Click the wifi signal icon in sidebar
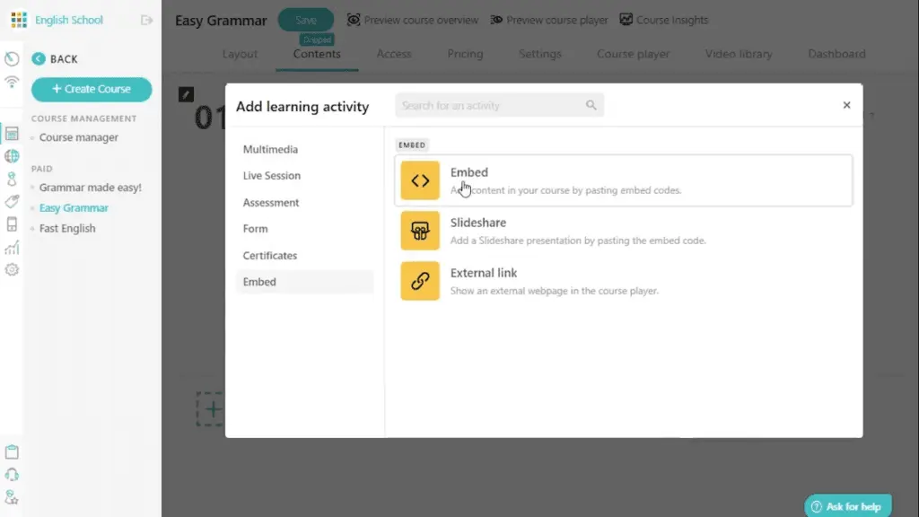Screen dimensions: 919x517 point(12,82)
